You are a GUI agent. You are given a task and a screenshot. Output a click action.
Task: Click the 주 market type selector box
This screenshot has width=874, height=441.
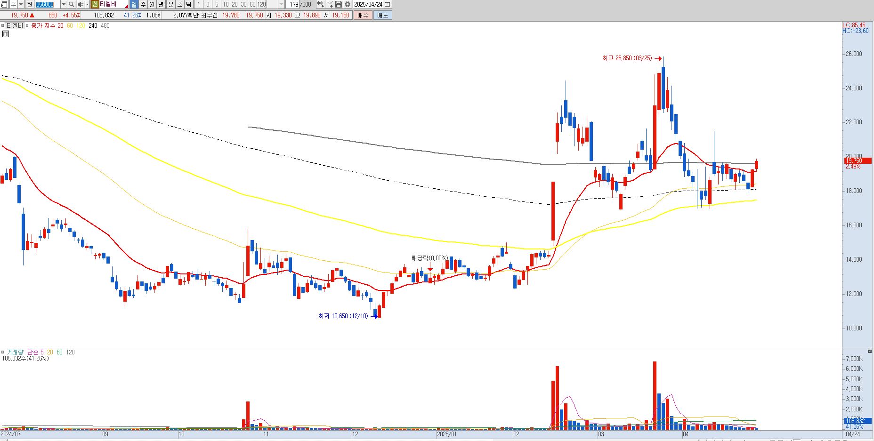[14, 4]
